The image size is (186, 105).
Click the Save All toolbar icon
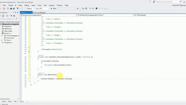click(x=14, y=8)
